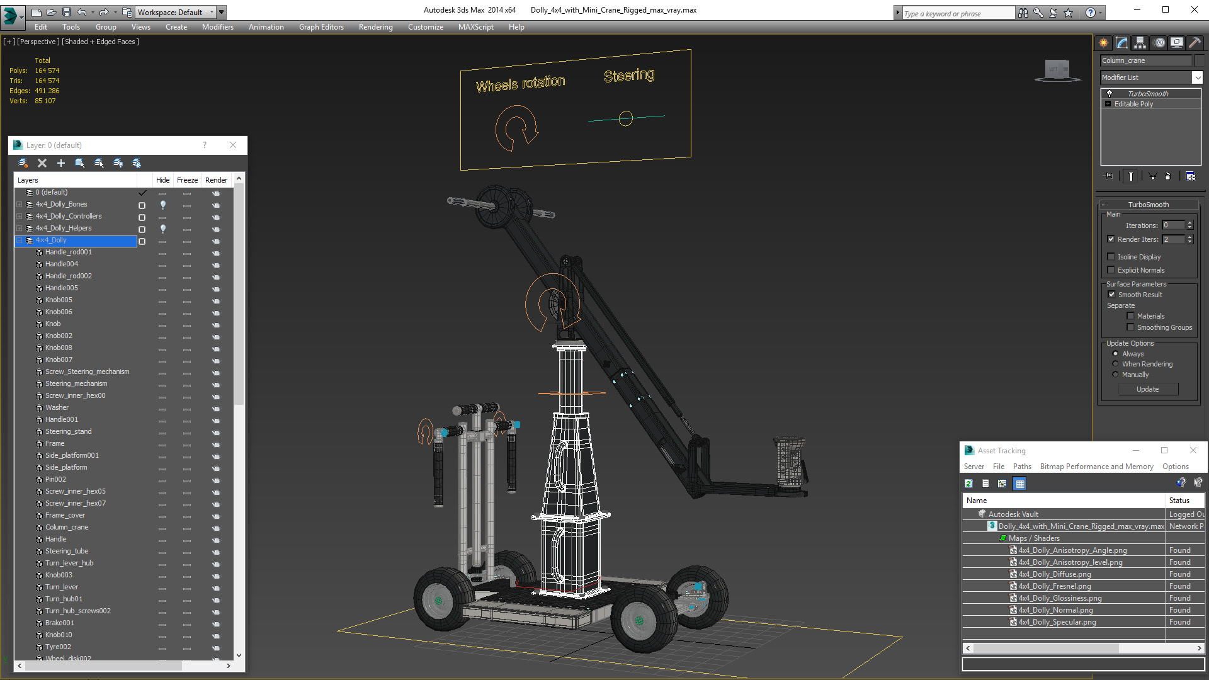Toggle Show End Result icon under modifier stack
This screenshot has width=1209, height=680.
click(1131, 176)
